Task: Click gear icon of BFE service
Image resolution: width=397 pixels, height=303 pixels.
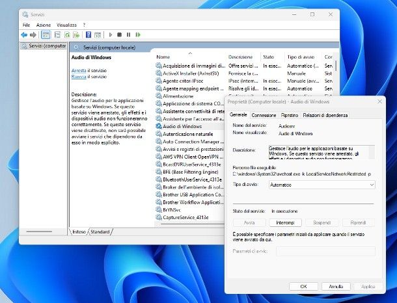Action: (159, 172)
